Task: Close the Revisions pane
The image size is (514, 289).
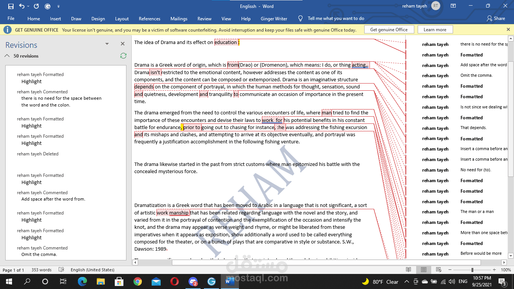Action: point(123,44)
